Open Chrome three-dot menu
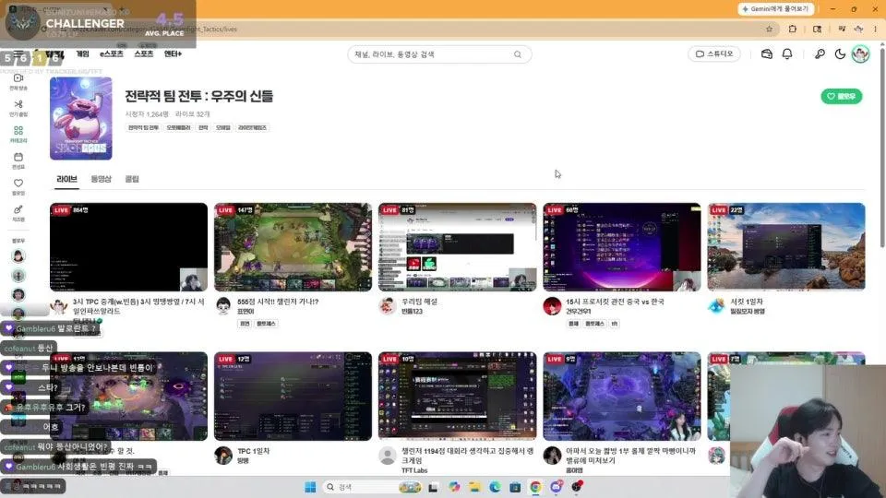The width and height of the screenshot is (886, 498). tap(875, 29)
